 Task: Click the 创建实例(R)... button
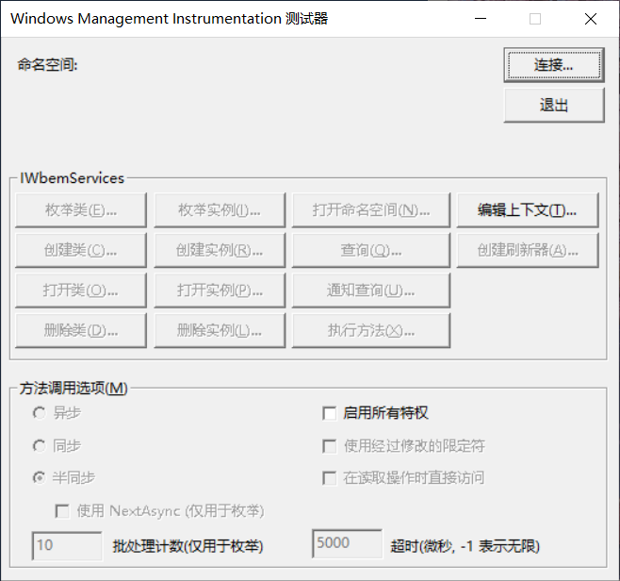[x=220, y=250]
